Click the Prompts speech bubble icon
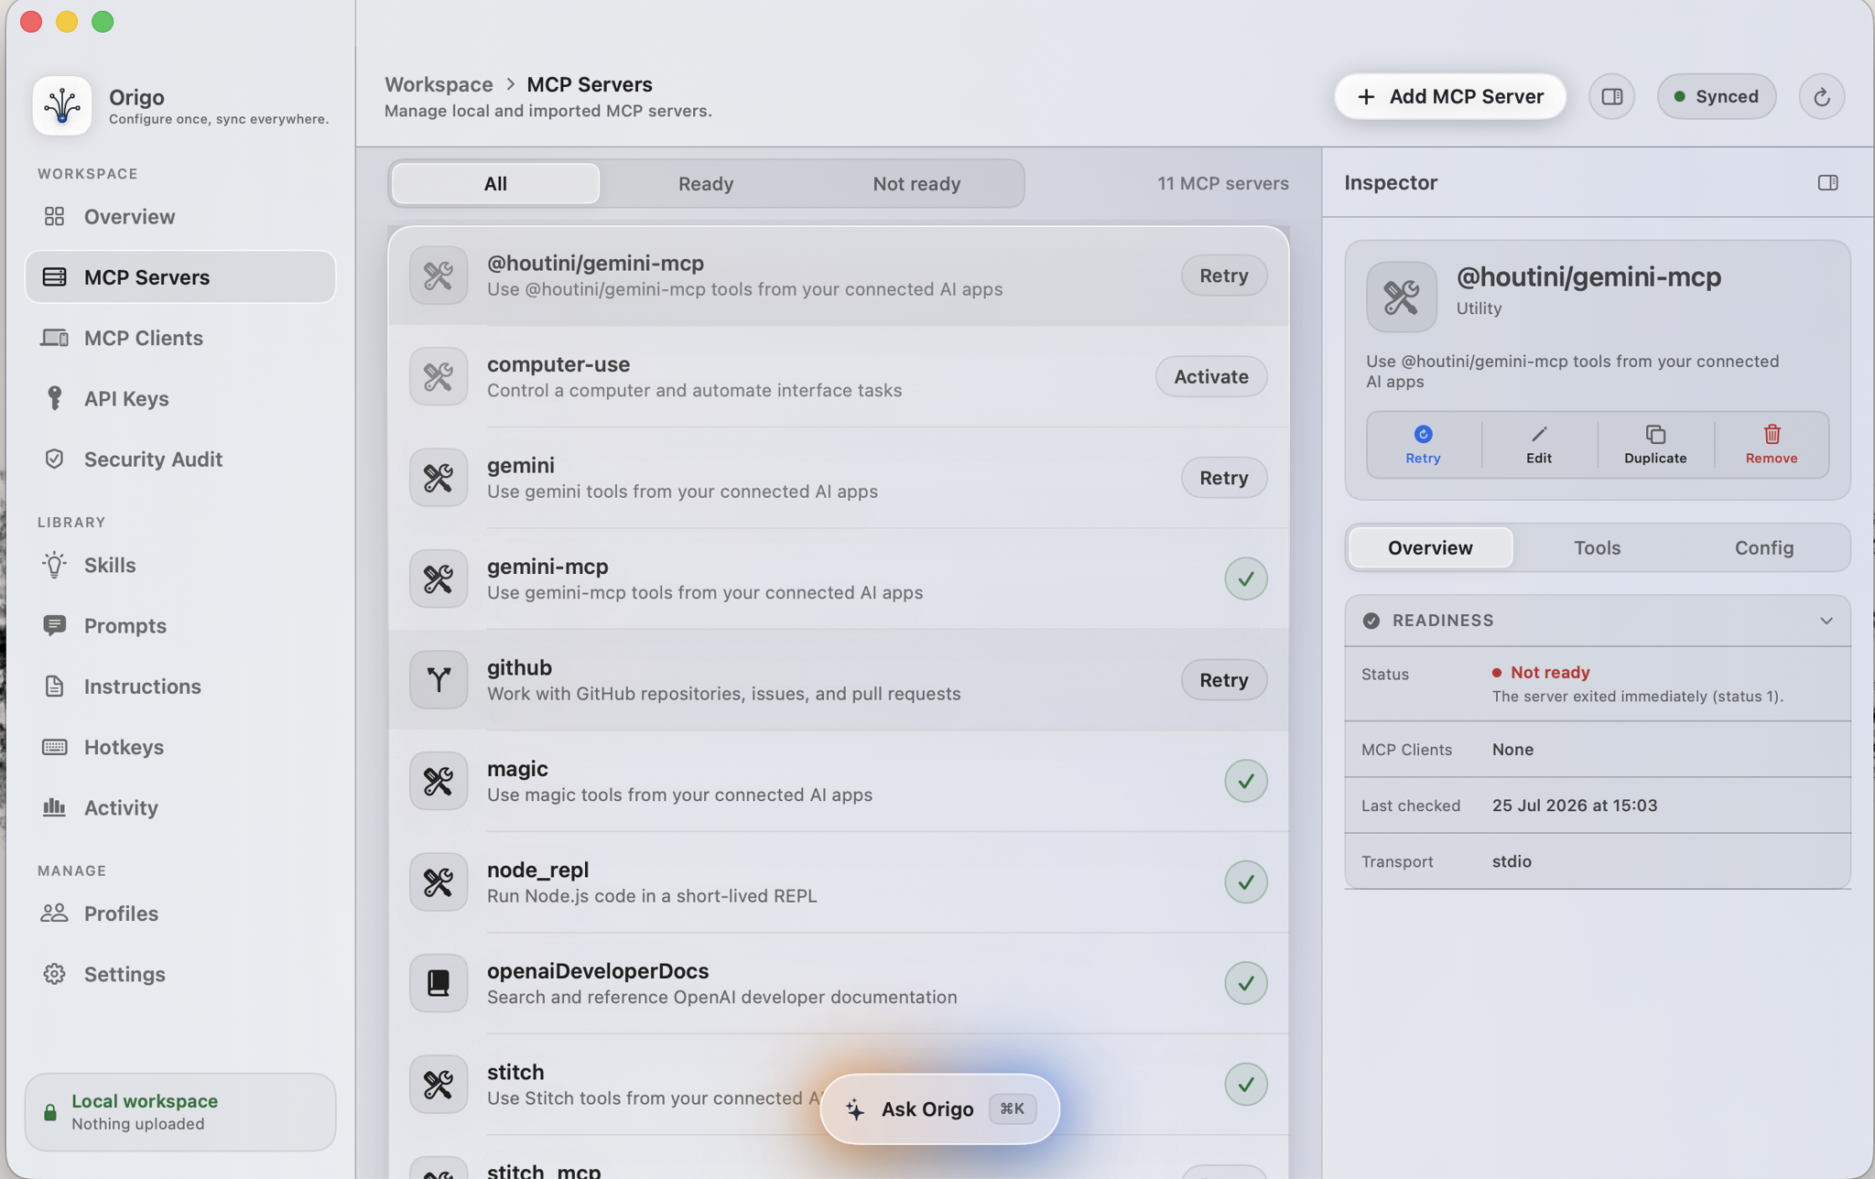The image size is (1875, 1179). point(54,625)
